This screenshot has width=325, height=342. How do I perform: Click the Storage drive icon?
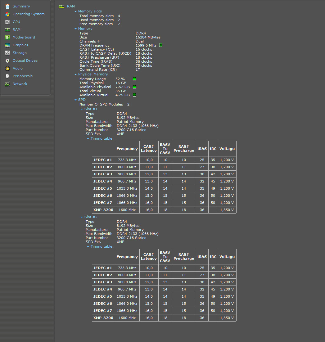click(x=7, y=53)
